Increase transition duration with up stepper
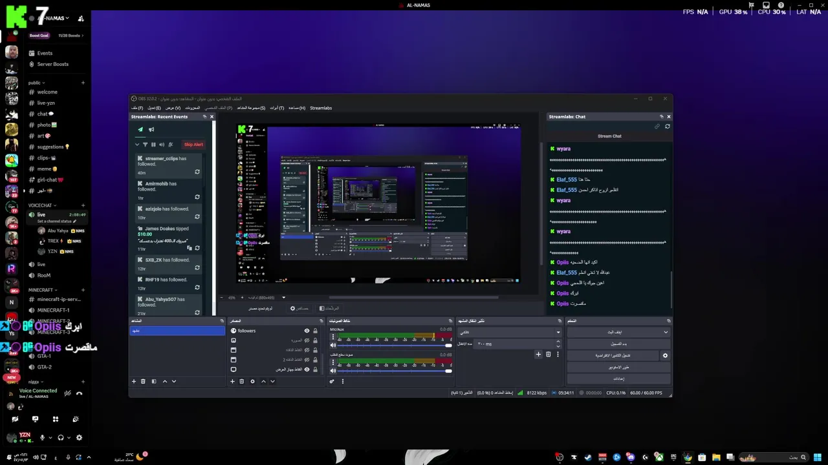This screenshot has height=465, width=828. pyautogui.click(x=558, y=342)
